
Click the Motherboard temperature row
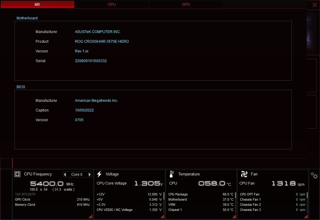point(201,199)
